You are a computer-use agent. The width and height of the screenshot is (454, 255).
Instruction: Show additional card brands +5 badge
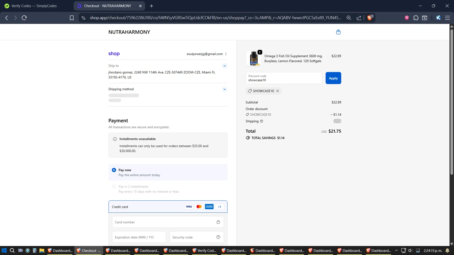(219, 207)
